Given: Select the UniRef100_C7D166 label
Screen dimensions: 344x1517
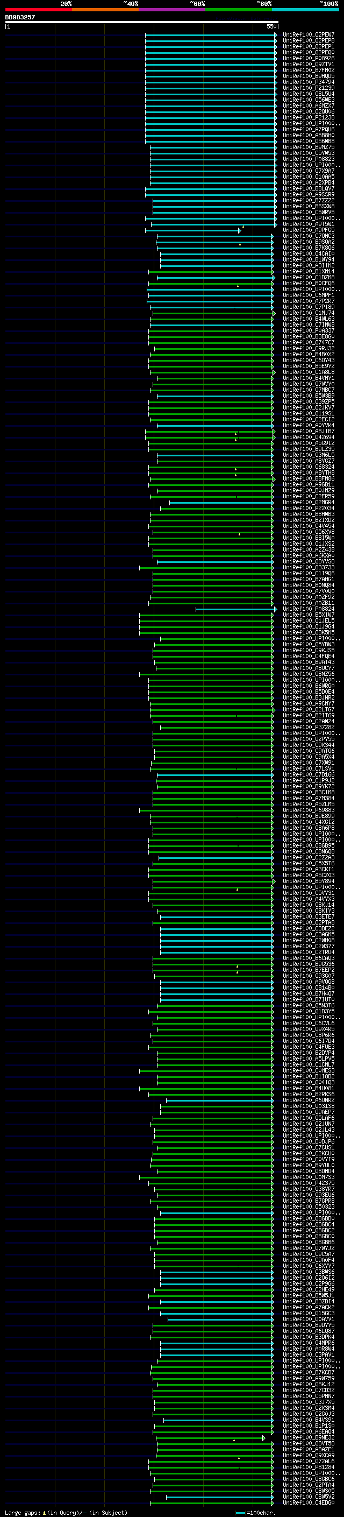Looking at the screenshot, I should click(308, 775).
